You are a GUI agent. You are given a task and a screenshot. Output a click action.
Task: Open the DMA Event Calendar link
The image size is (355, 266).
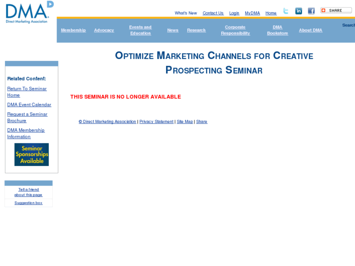29,104
